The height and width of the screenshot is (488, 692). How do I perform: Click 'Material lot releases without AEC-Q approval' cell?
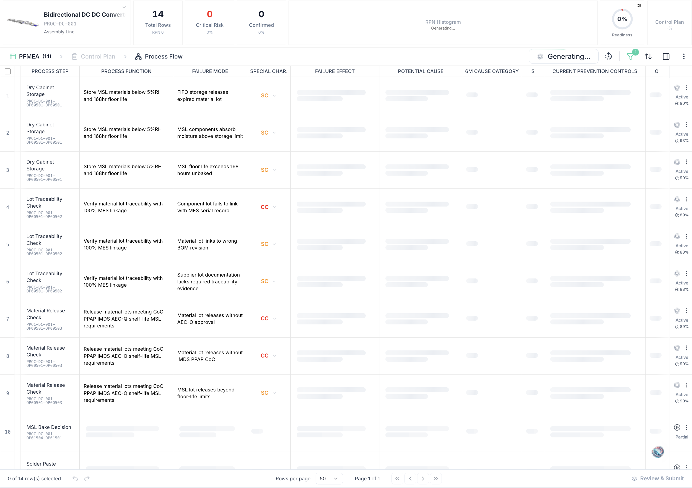coord(210,319)
